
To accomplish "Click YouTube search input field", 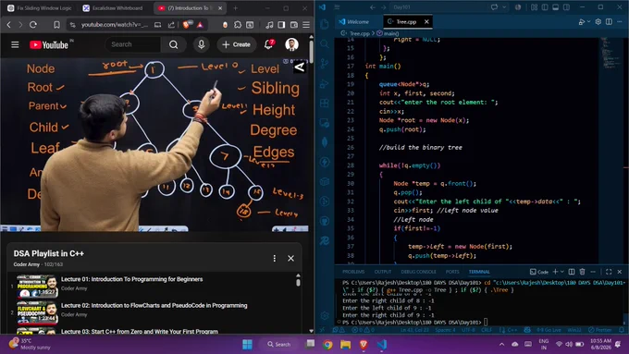I will point(133,44).
